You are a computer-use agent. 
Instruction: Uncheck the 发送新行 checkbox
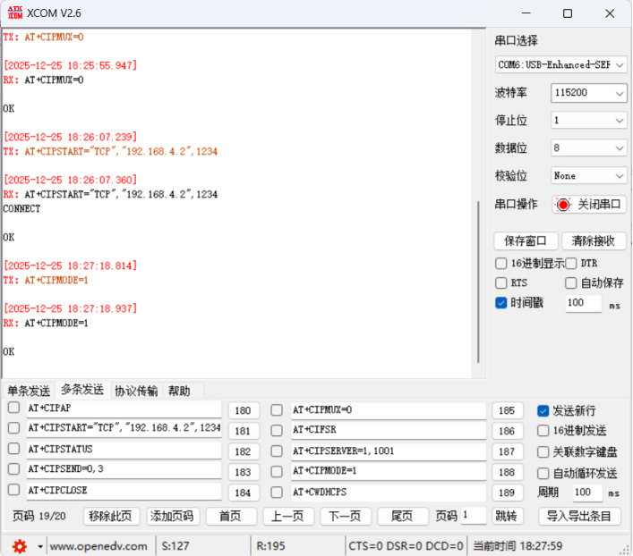(x=543, y=411)
